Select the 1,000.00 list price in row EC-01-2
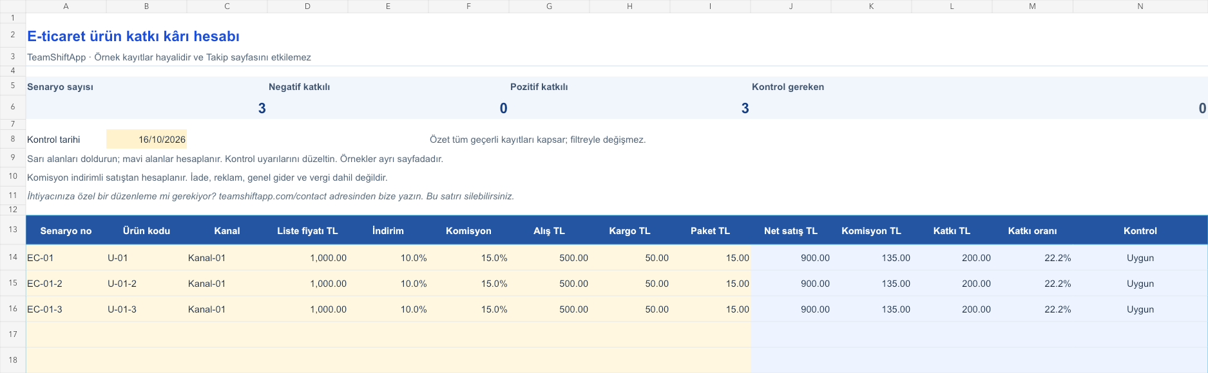The width and height of the screenshot is (1208, 373). pyautogui.click(x=307, y=284)
